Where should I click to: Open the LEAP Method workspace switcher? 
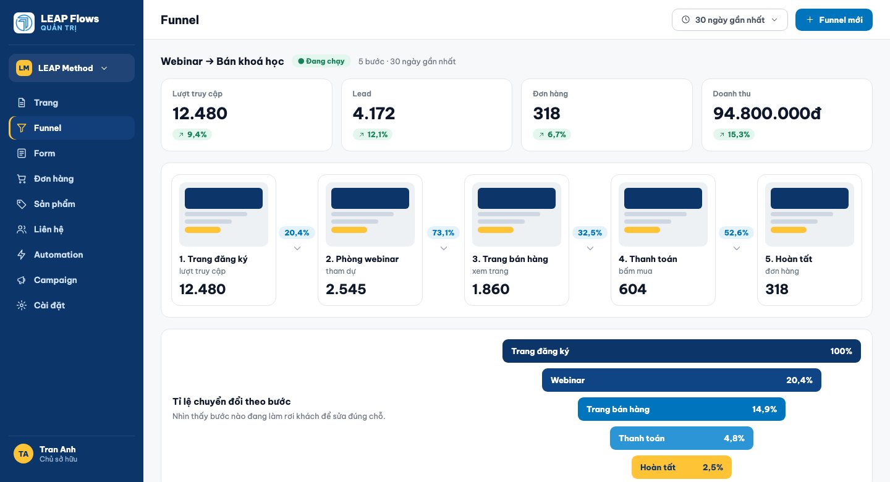72,68
